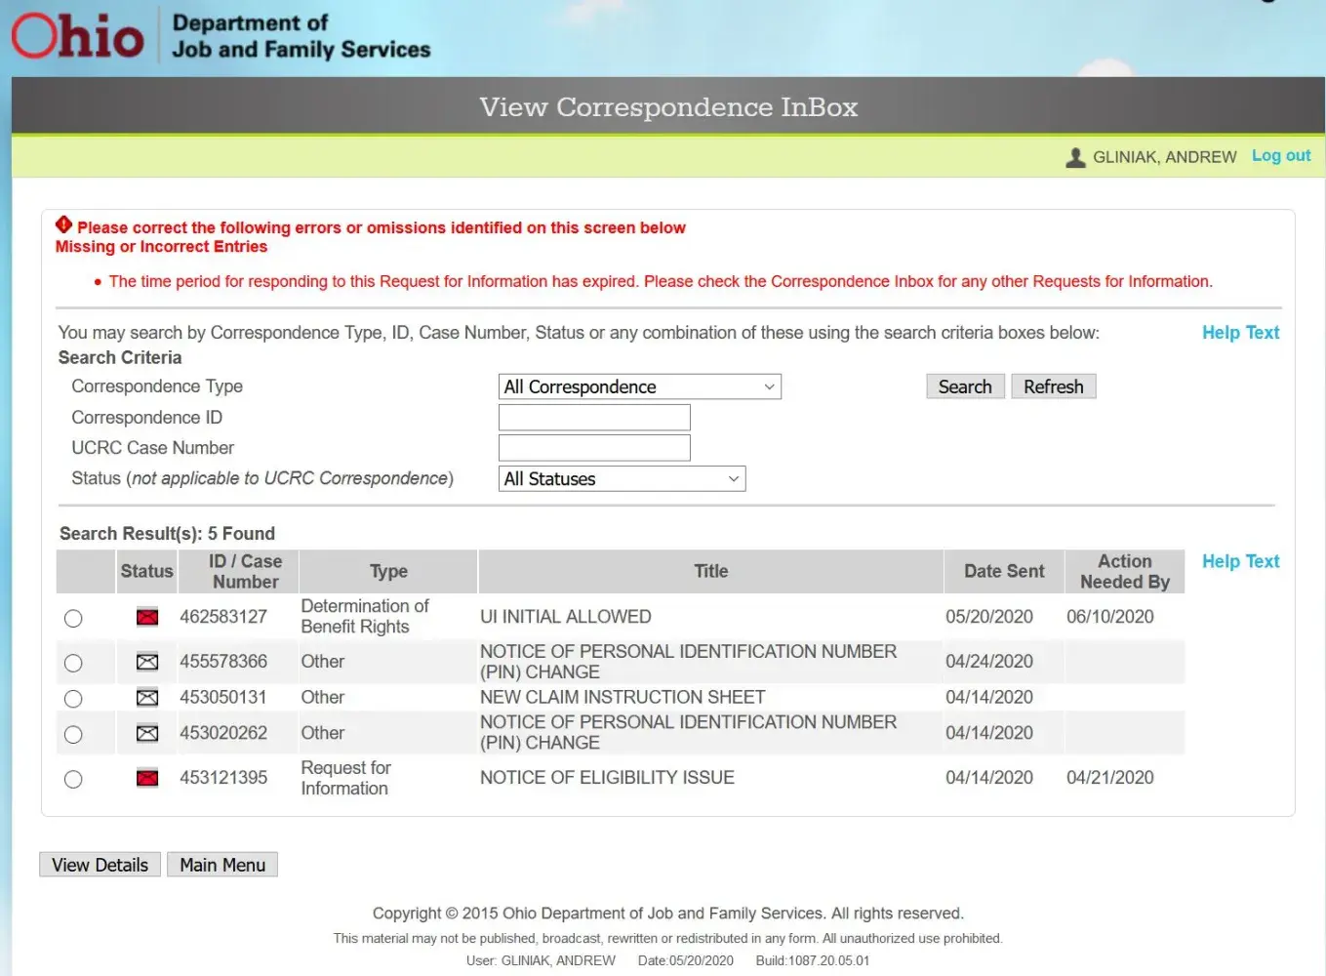Open Help Text link beside search results
1326x976 pixels.
point(1240,561)
